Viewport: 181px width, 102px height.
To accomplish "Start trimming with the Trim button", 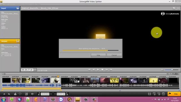I will tap(174, 94).
